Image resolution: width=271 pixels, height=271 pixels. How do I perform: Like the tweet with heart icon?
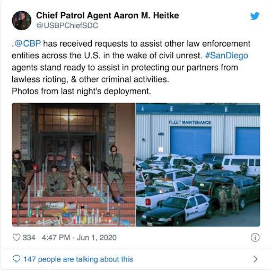coord(16,237)
